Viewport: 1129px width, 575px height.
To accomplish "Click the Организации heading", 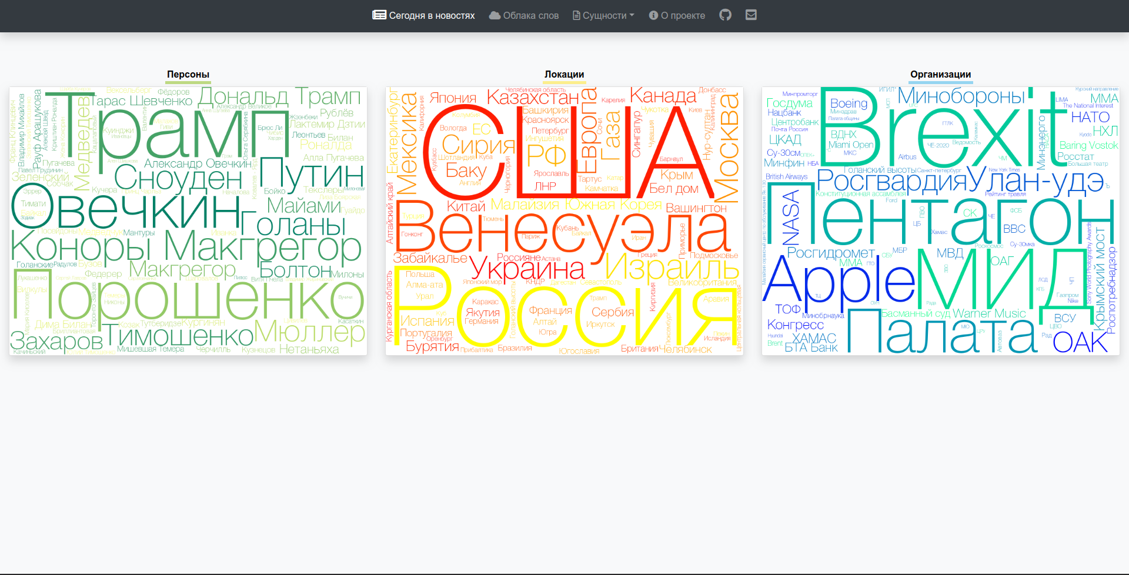I will 940,74.
